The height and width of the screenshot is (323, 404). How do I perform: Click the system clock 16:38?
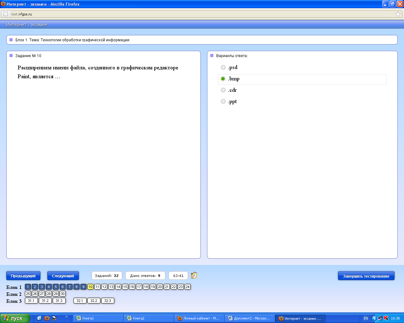[395, 318]
